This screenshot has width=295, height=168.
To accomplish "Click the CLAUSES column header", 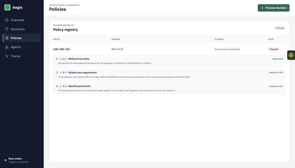I will 219,39.
